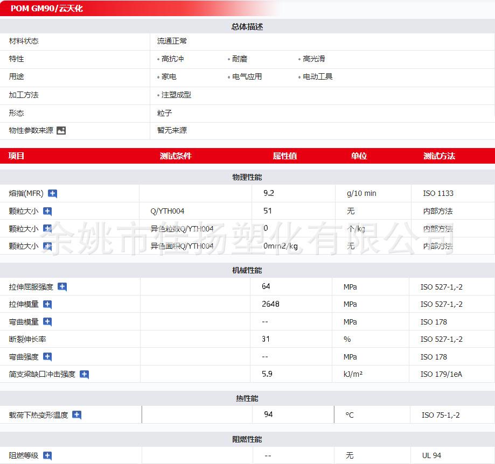Click the 家电 usage link
The image size is (495, 464).
click(x=169, y=76)
